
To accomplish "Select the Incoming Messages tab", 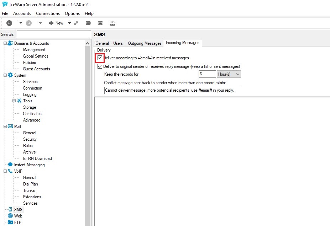I will tap(183, 43).
